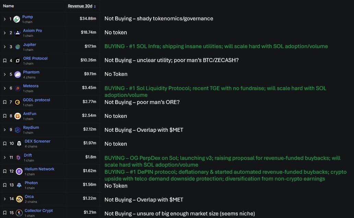Open the Photon protocol link
Screen dimensions: 354x218
click(31, 183)
